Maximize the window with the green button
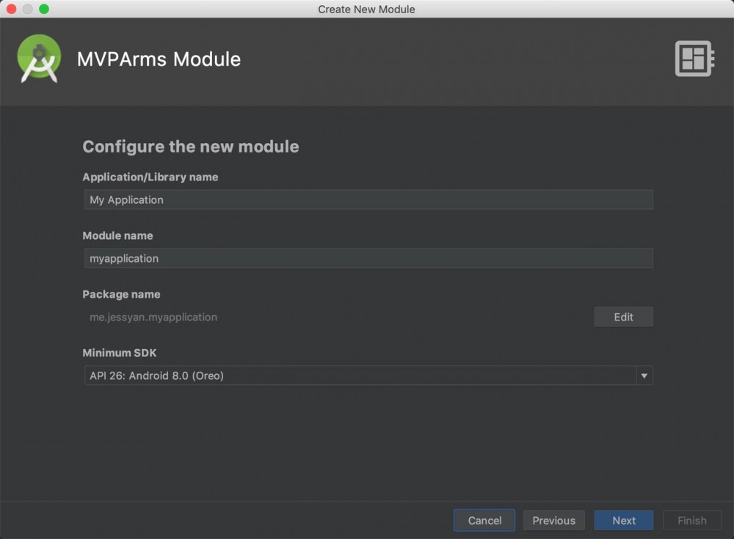Image resolution: width=734 pixels, height=539 pixels. (x=44, y=9)
